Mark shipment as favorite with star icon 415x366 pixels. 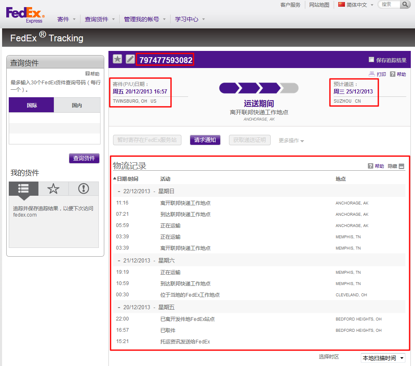pyautogui.click(x=118, y=59)
